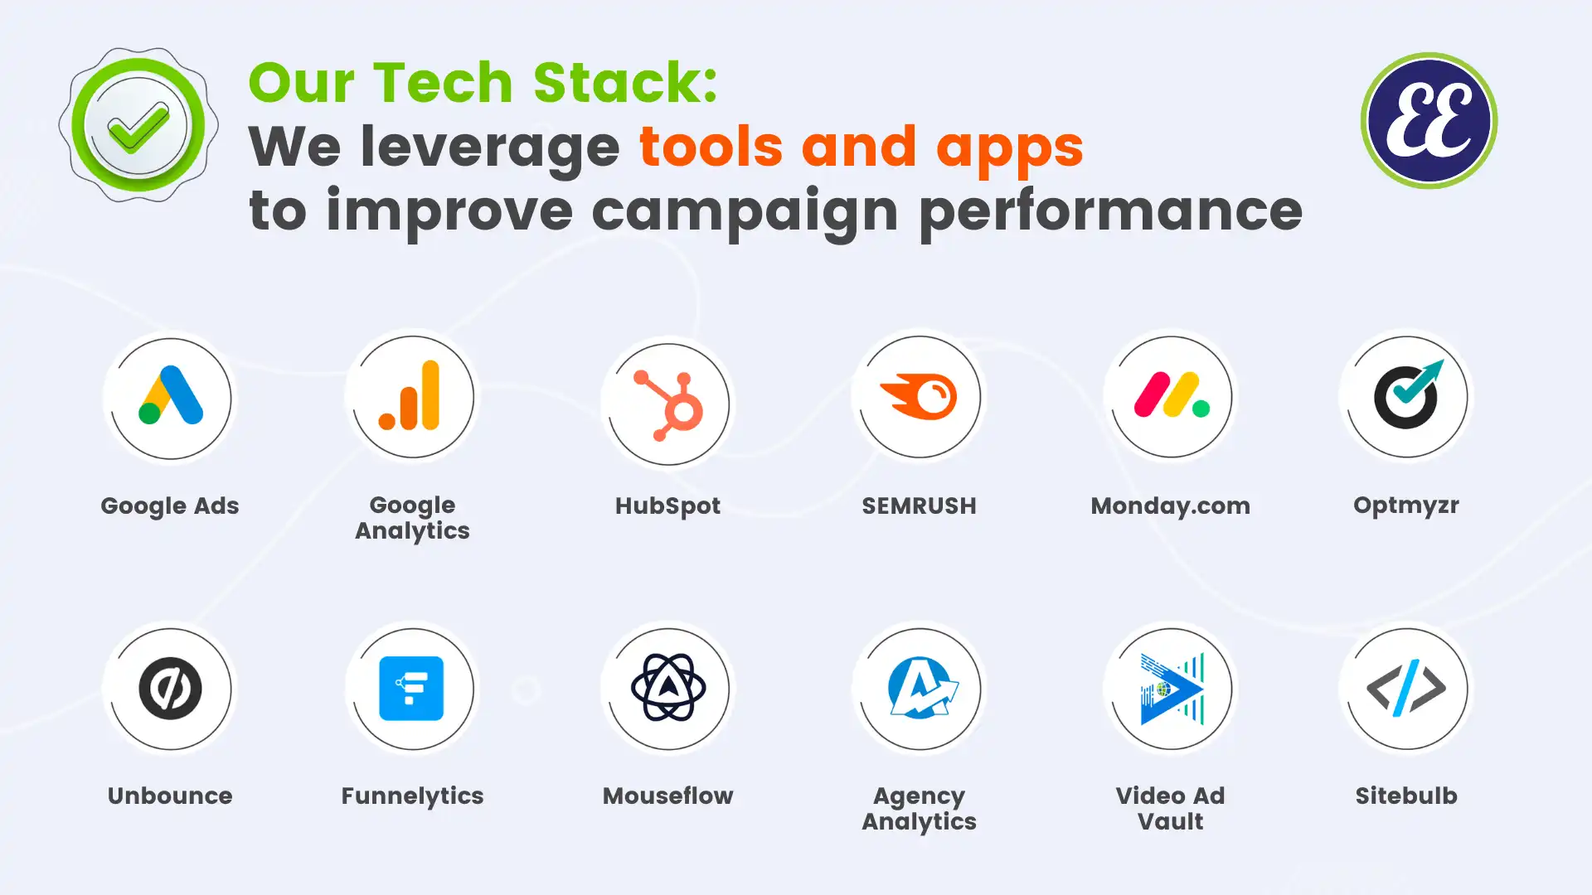Open Google Analytics tool
Screen dimensions: 1592x895
[411, 397]
